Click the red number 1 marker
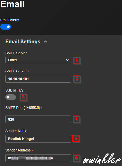 pos(77,60)
